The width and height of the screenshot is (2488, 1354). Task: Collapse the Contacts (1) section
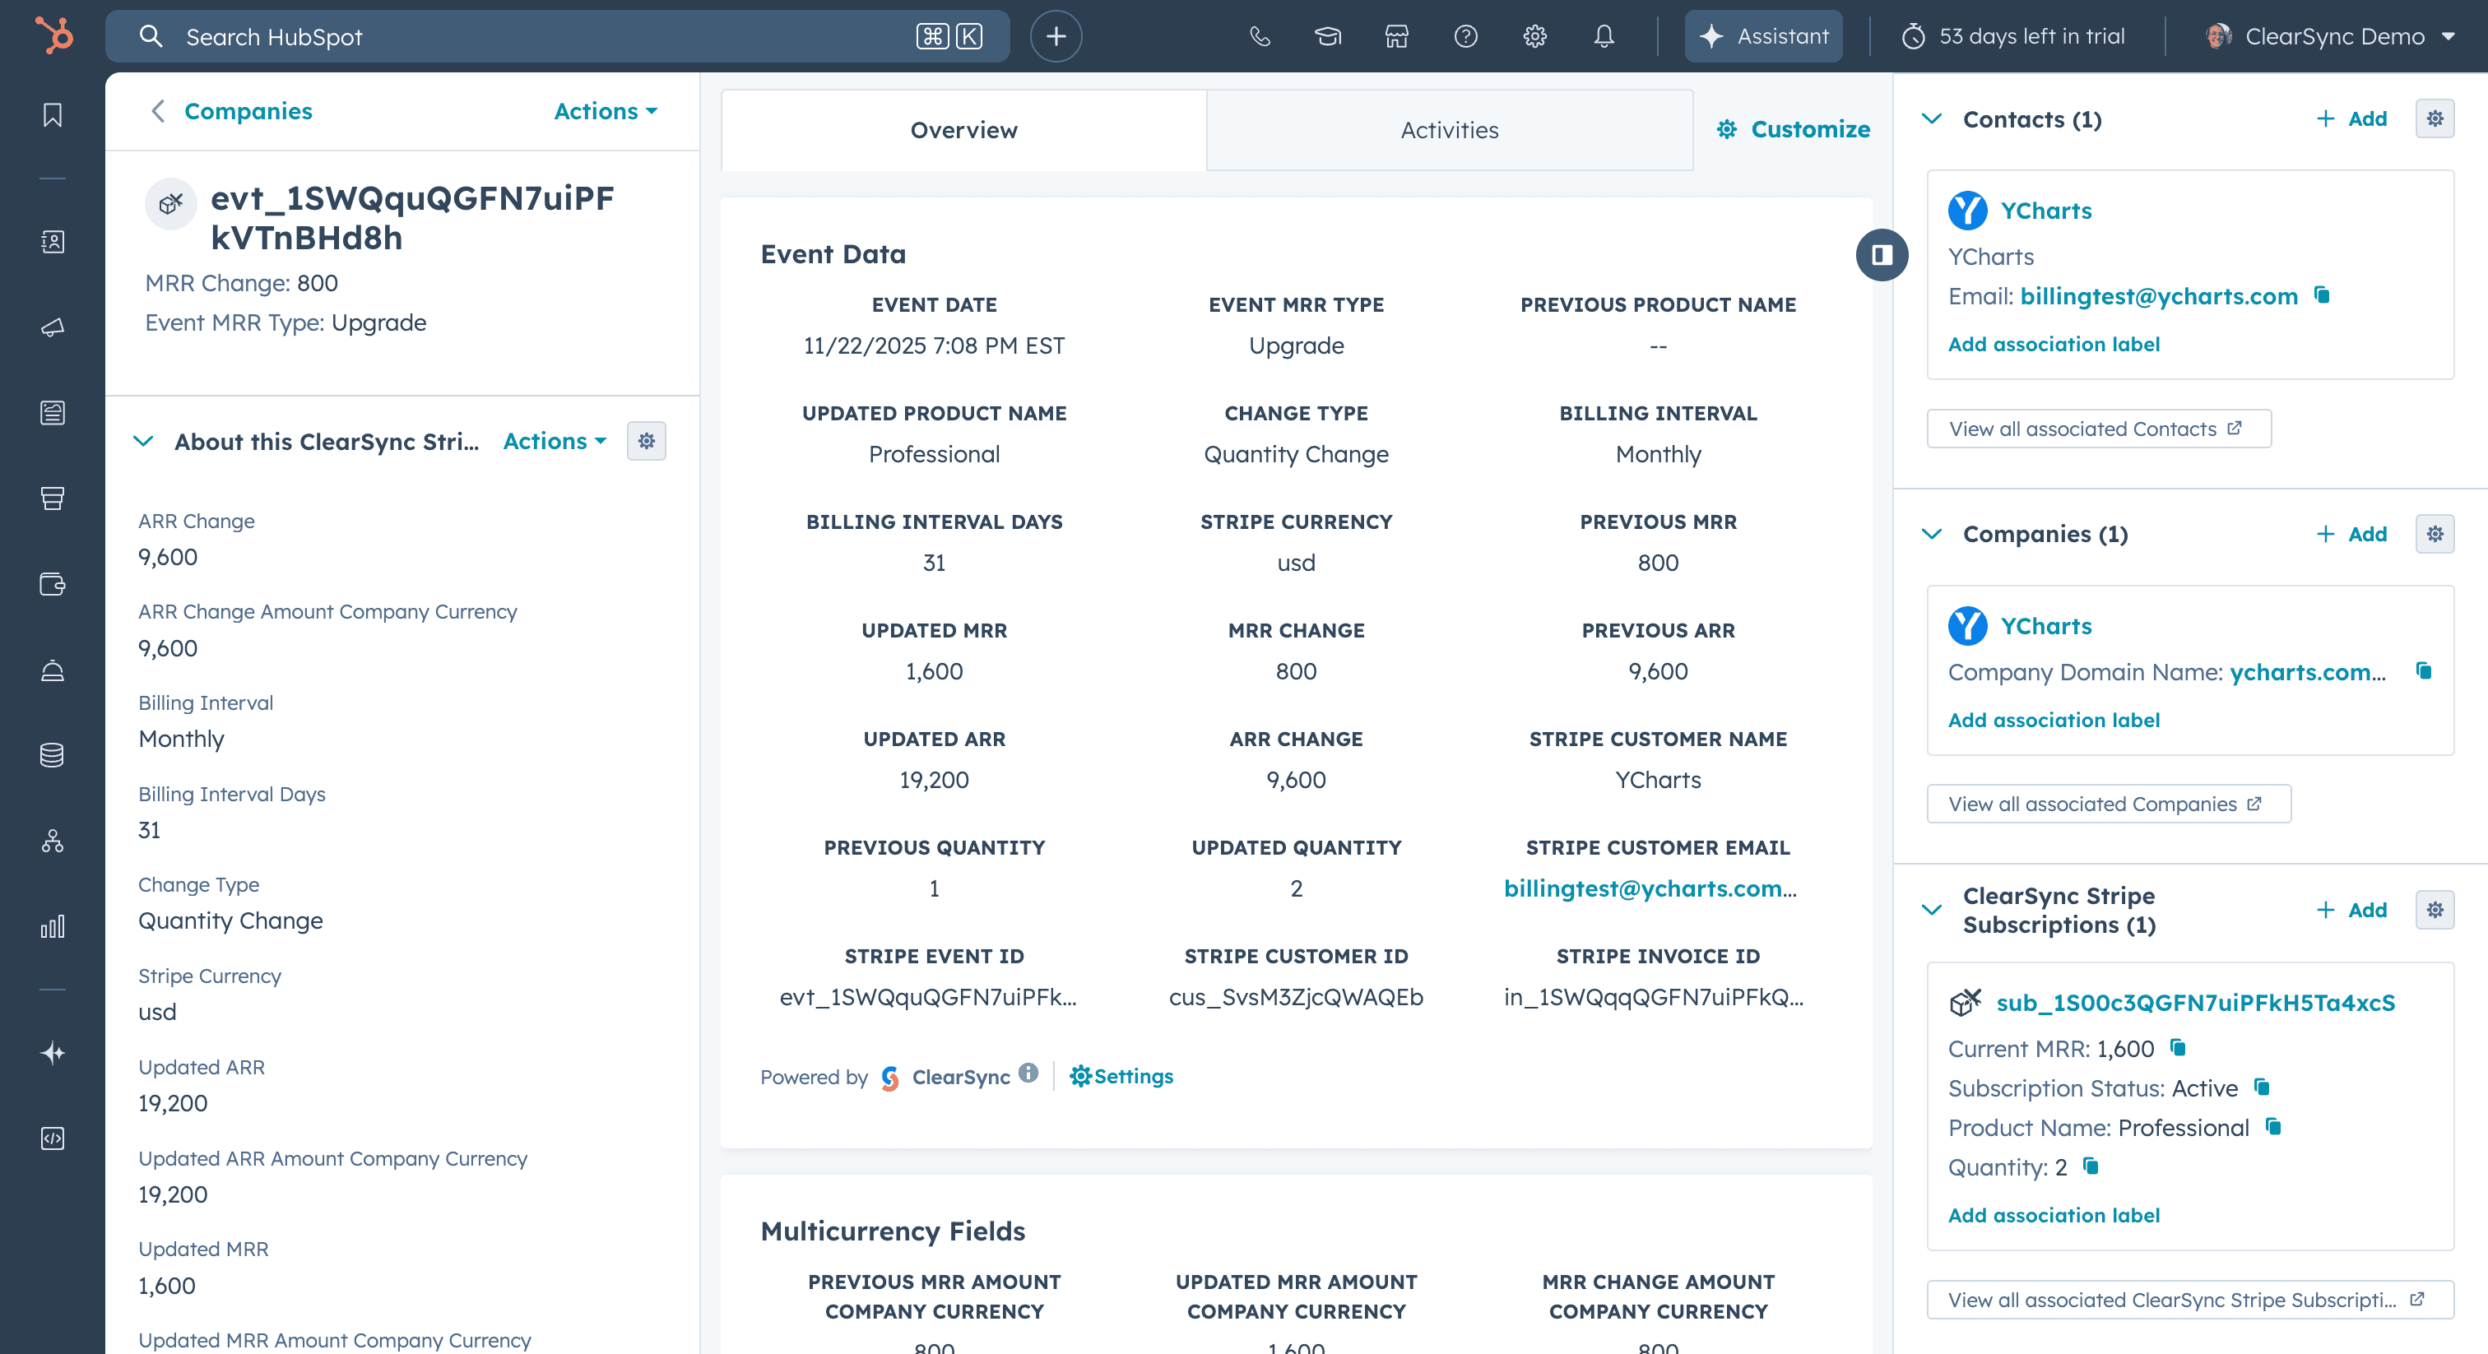click(1932, 118)
